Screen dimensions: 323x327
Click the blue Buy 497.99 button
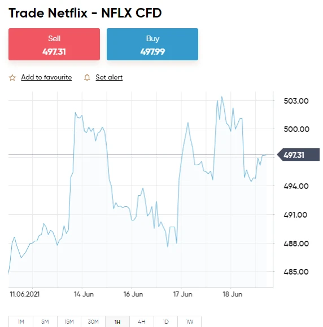coord(152,44)
